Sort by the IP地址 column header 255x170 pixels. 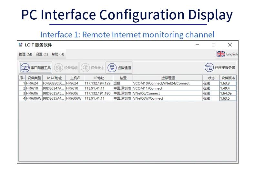(98, 78)
